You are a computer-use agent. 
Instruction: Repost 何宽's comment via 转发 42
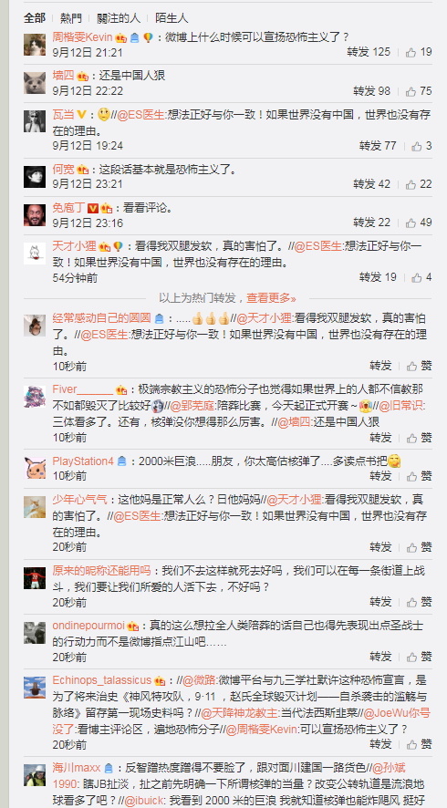pyautogui.click(x=371, y=184)
